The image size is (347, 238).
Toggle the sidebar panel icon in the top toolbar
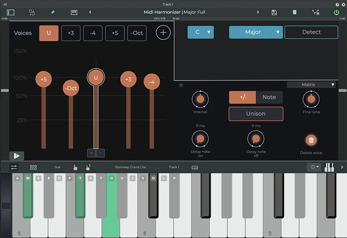[10, 13]
